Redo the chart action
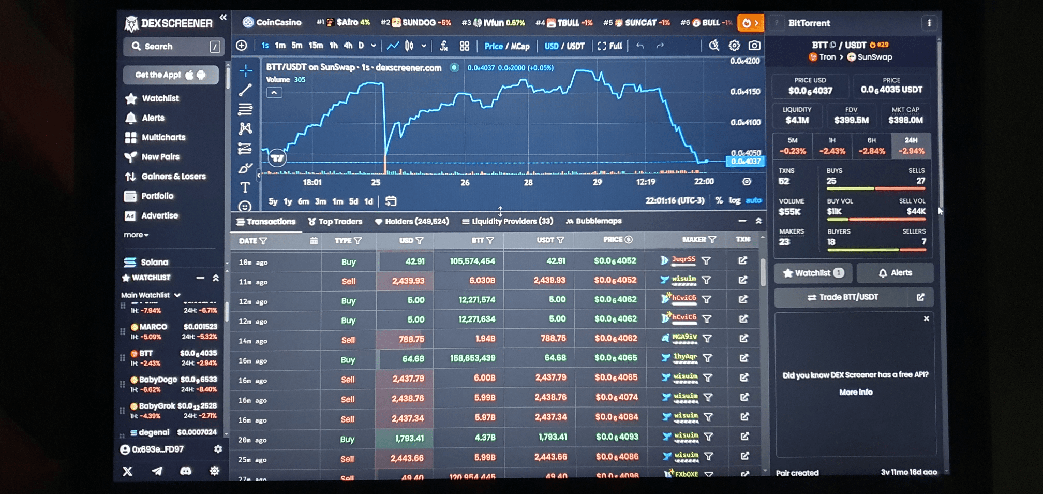The width and height of the screenshot is (1043, 494). [x=660, y=46]
